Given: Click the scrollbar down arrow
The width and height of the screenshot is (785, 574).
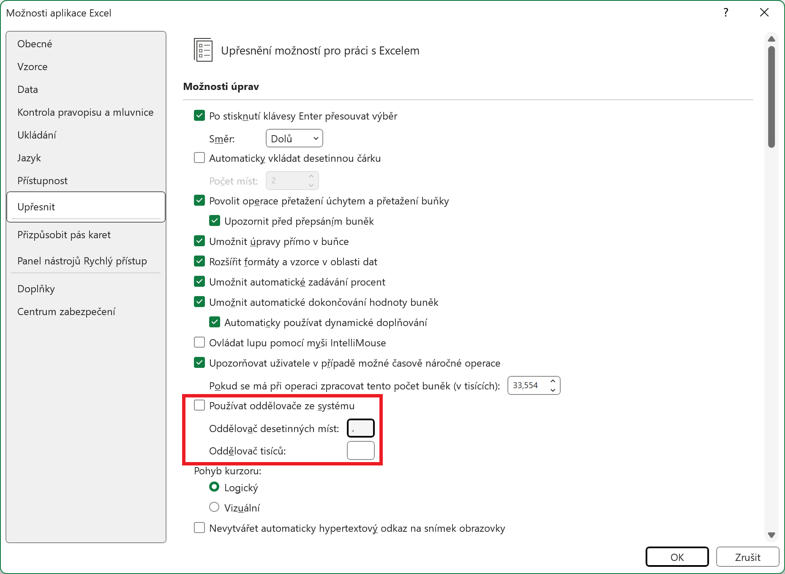Looking at the screenshot, I should point(771,535).
